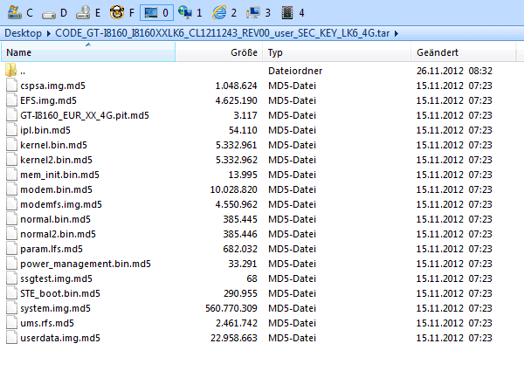
Task: Select the file name power_management.bin.md5
Action: [x=86, y=264]
